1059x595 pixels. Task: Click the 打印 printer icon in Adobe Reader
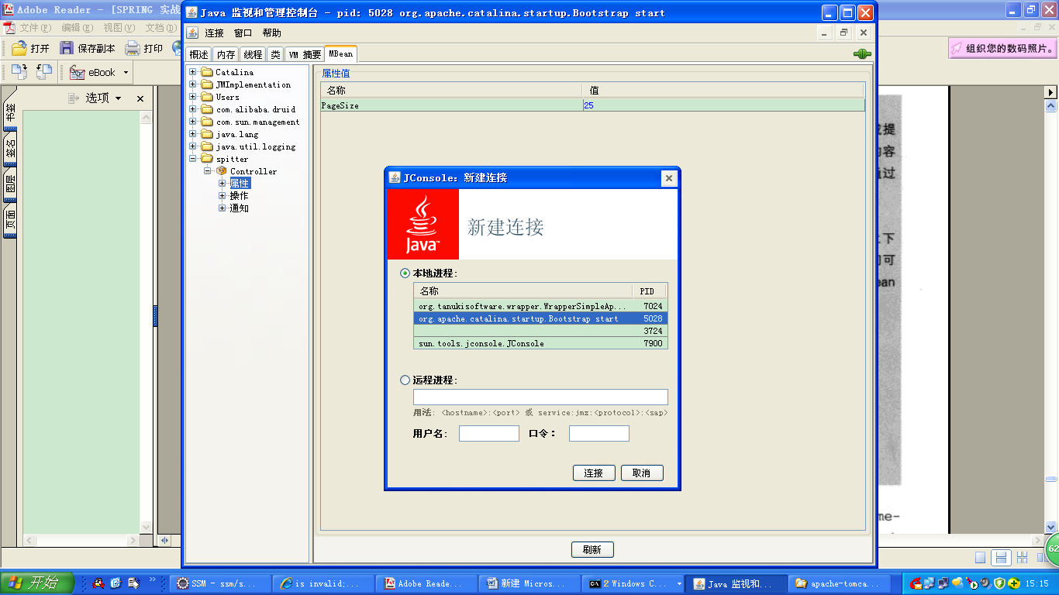coord(133,48)
